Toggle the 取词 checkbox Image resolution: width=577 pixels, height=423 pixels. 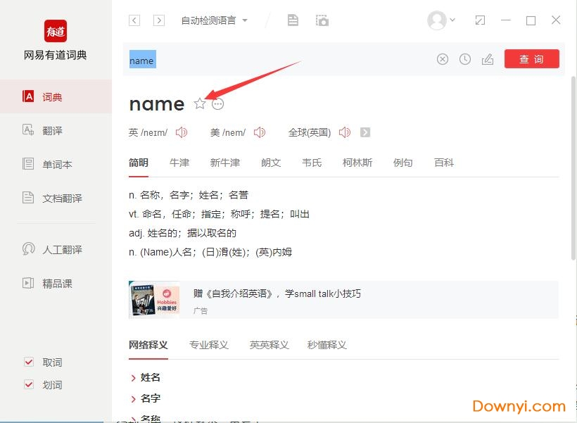coord(29,362)
